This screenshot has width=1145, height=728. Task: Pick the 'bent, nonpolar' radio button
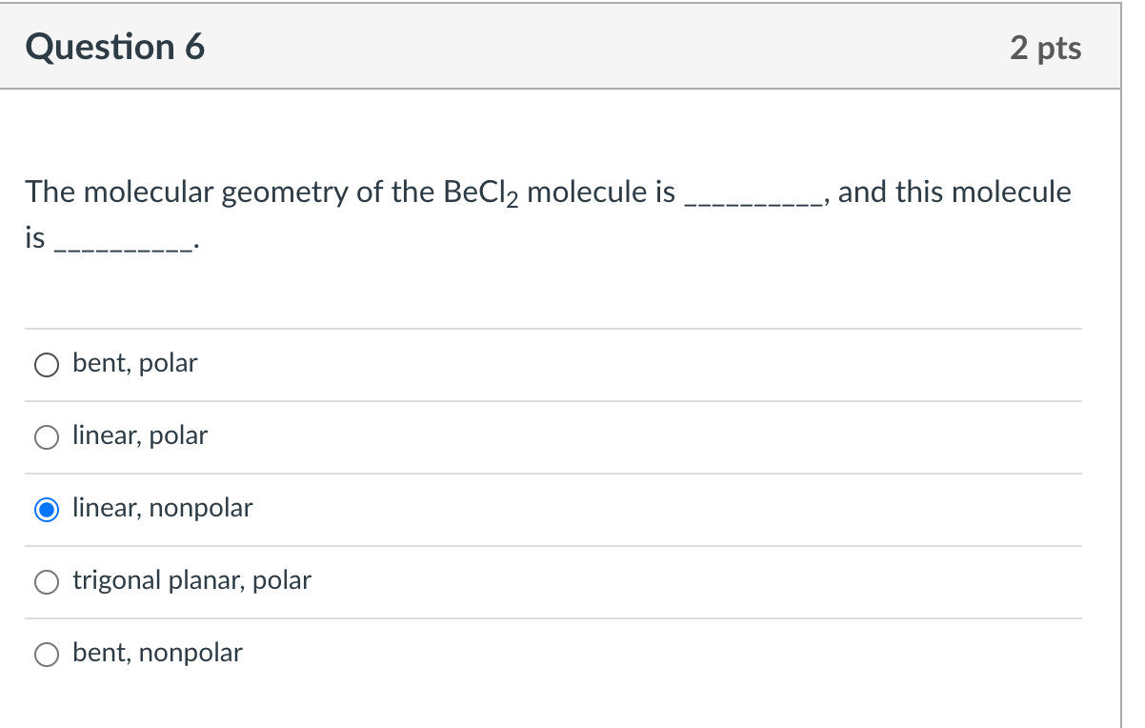coord(46,654)
